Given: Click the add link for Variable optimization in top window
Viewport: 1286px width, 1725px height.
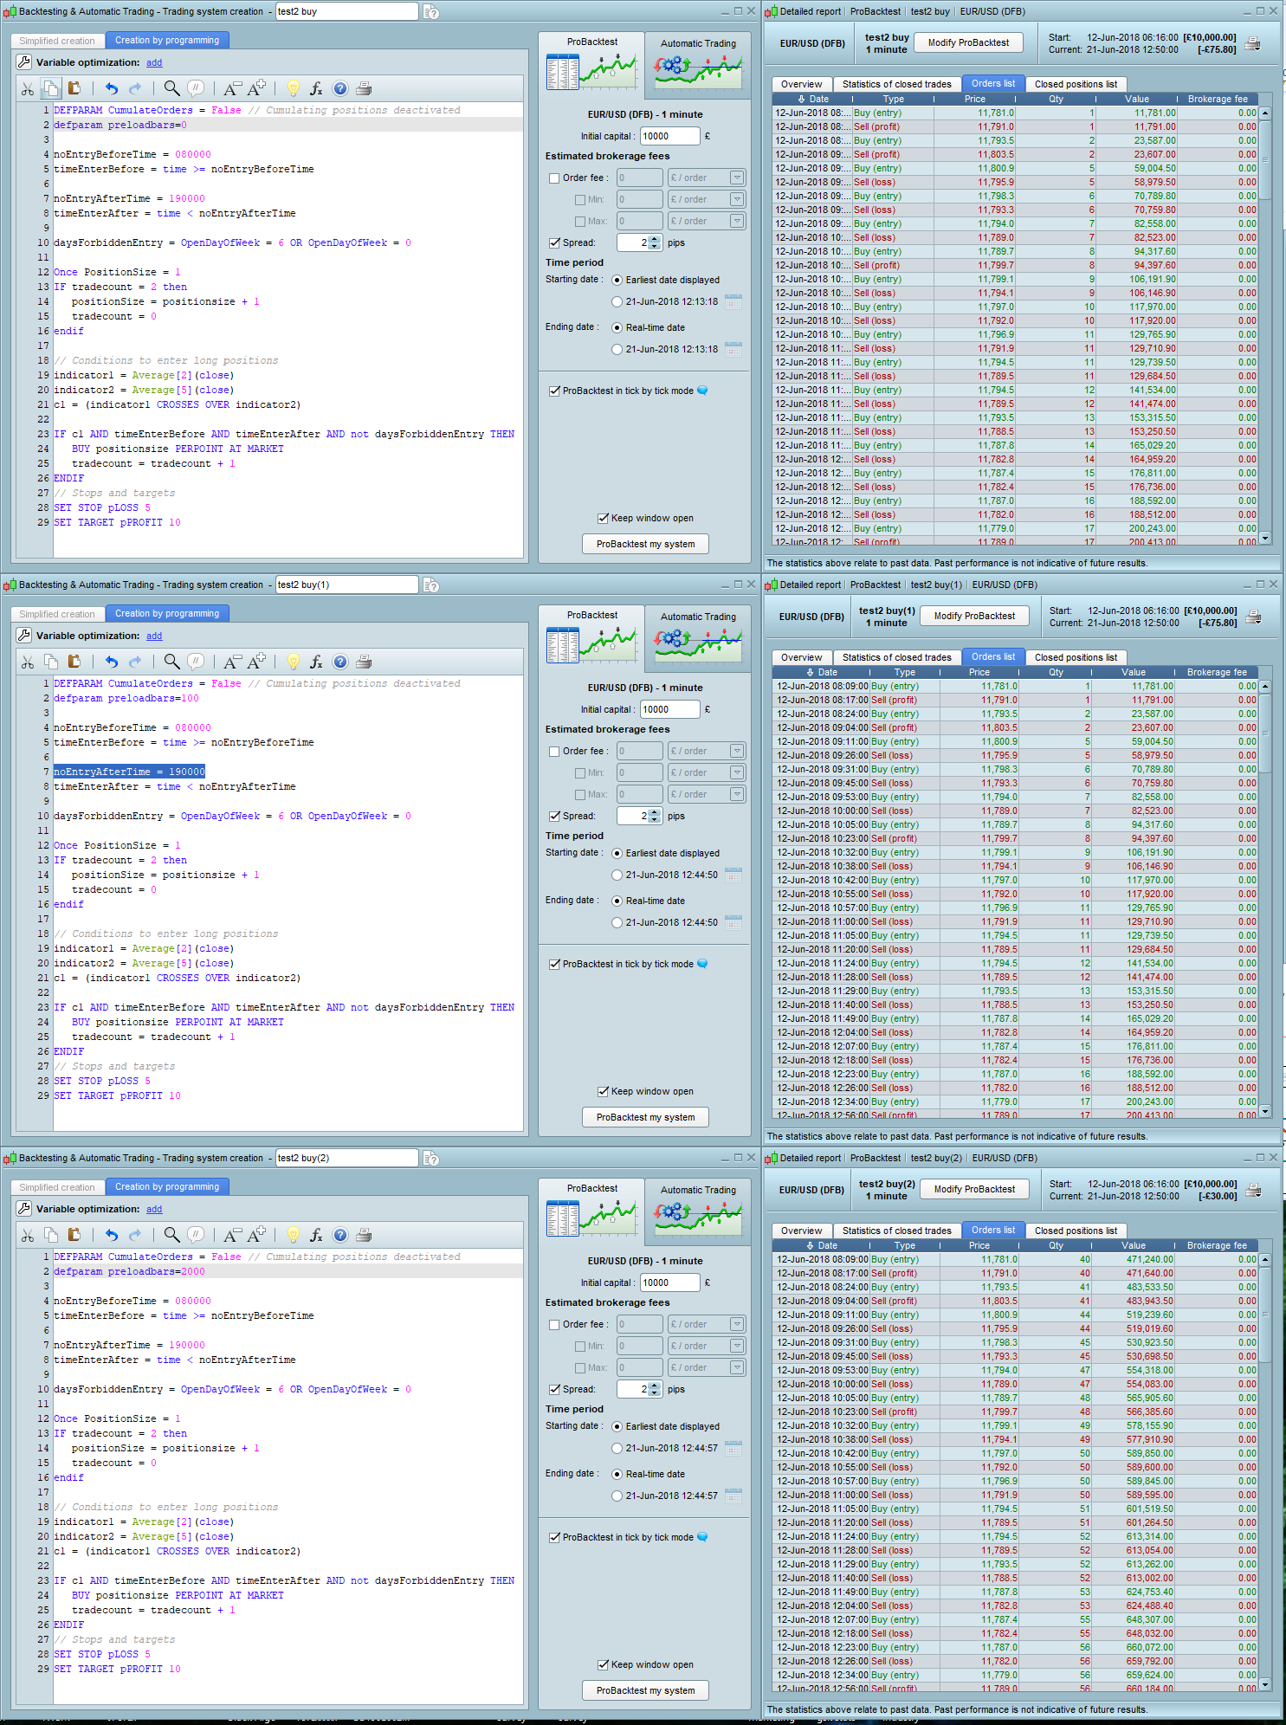Looking at the screenshot, I should pos(154,62).
